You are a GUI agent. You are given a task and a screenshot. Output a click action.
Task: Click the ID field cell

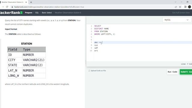[x=15, y=55]
